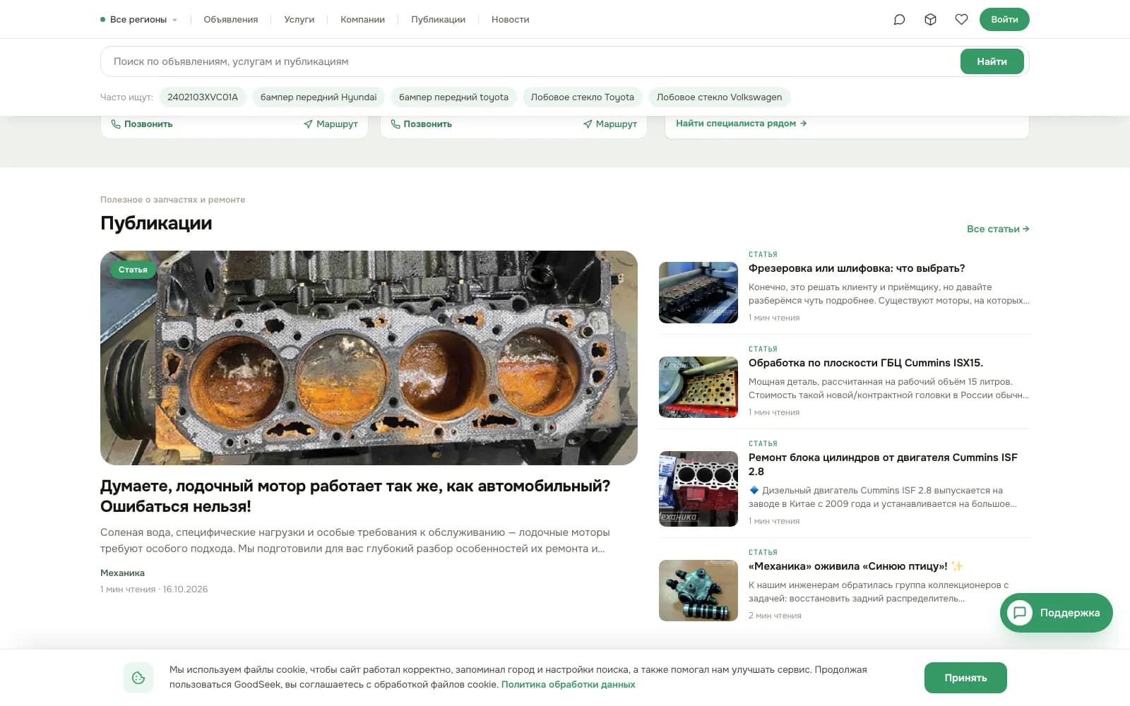Select the 2402103XVC01A search suggestion
The width and height of the screenshot is (1130, 706).
pyautogui.click(x=203, y=97)
